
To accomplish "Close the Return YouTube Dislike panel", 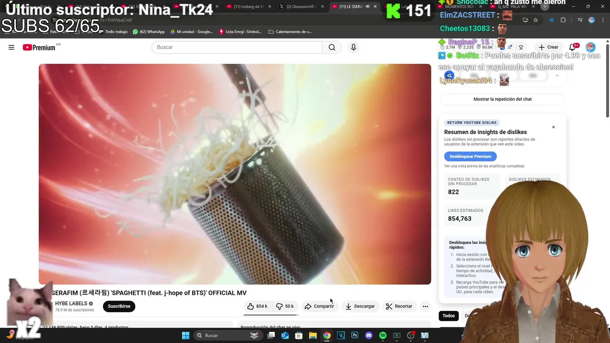I will coord(553,127).
